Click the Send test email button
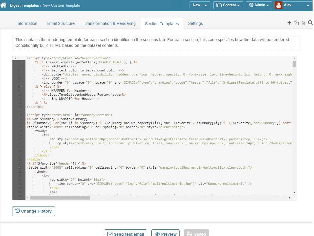 tap(126, 234)
